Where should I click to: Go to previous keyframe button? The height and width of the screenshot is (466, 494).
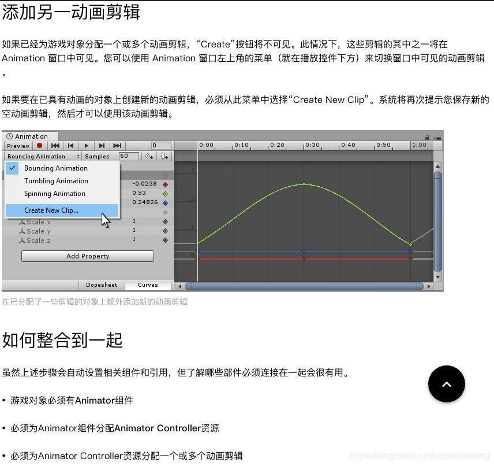(x=70, y=146)
